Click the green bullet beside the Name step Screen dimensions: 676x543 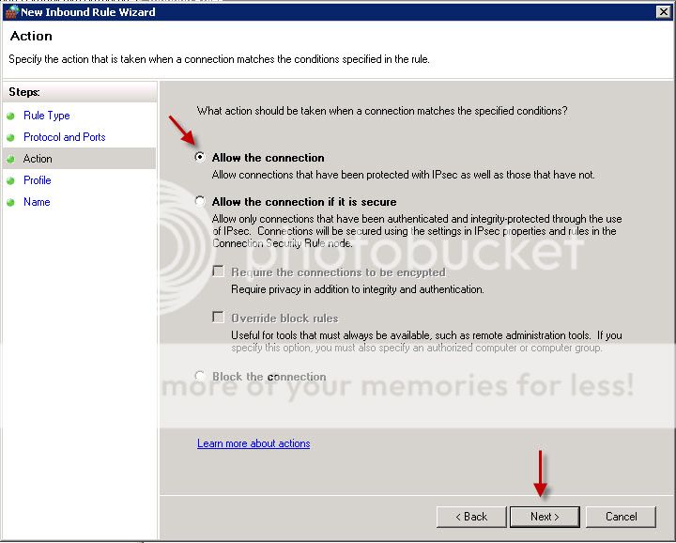(x=11, y=203)
